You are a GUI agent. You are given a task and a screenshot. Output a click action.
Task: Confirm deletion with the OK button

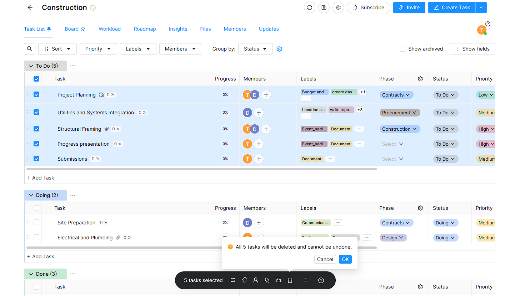click(x=345, y=259)
